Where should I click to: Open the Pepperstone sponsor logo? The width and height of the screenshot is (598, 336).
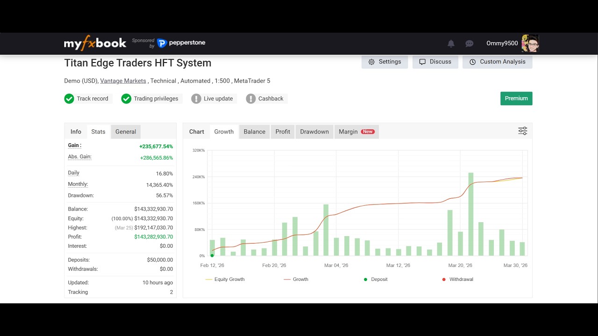point(181,43)
